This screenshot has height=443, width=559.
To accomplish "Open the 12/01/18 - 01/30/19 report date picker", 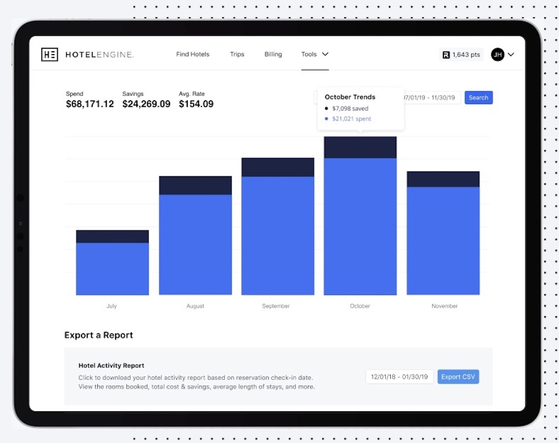I will coord(399,376).
